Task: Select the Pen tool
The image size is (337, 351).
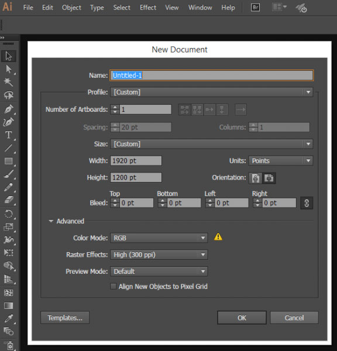Action: point(9,109)
